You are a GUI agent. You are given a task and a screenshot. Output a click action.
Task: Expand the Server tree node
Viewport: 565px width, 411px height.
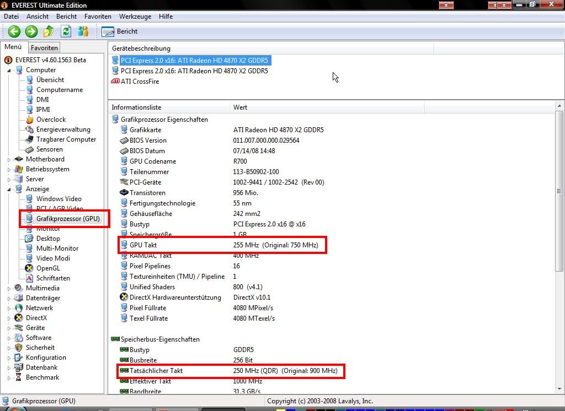coord(9,179)
